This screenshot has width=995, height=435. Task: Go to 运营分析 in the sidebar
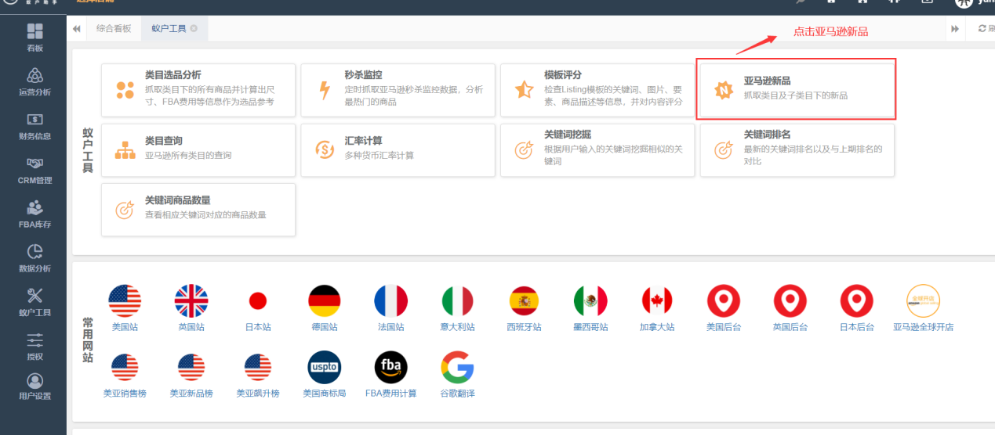click(x=34, y=81)
